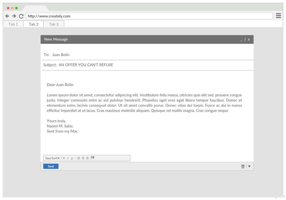The width and height of the screenshot is (286, 200).
Task: Delete draft using trash icon
Action: click(243, 166)
